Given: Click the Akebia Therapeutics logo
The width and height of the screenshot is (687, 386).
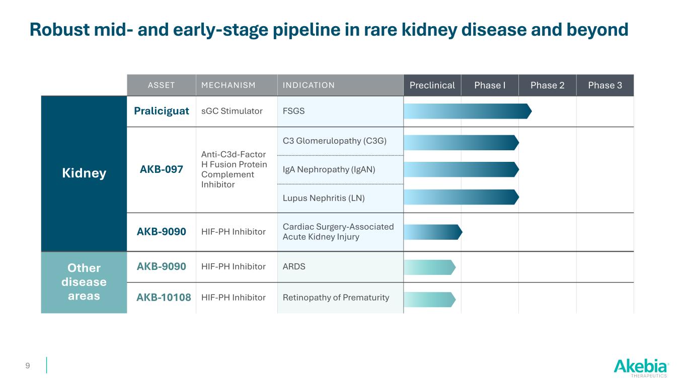Looking at the screenshot, I should pos(641,368).
